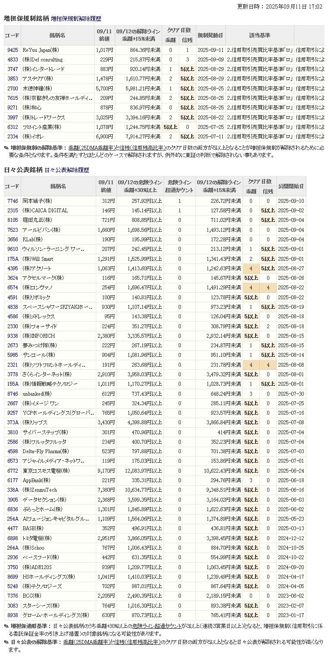Open stock code 7615 link
328x656 pixels.
tap(13, 98)
